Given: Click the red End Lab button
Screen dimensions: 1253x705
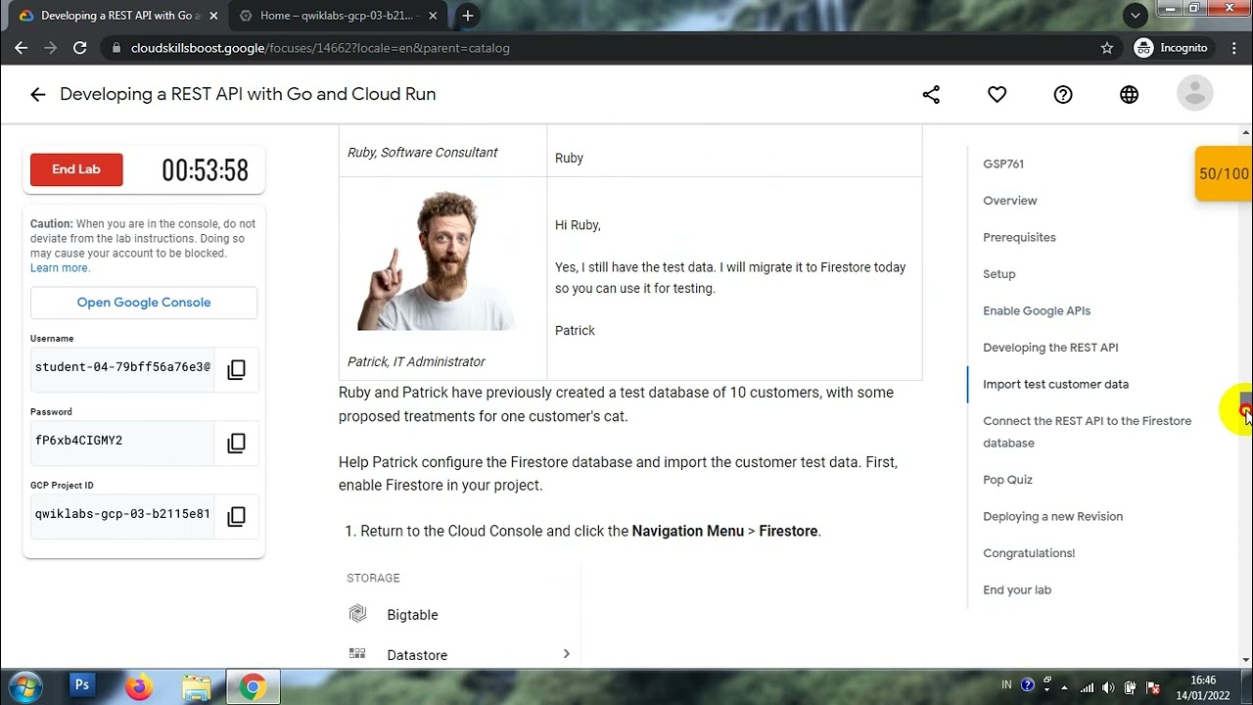Looking at the screenshot, I should point(76,169).
